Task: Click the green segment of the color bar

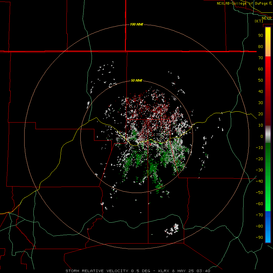Action: [268, 177]
